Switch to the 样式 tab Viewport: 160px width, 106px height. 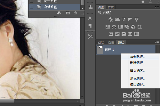pyautogui.click(x=111, y=7)
